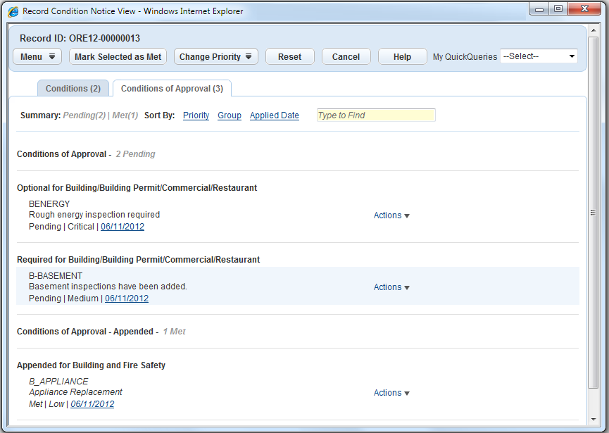Image resolution: width=609 pixels, height=433 pixels.
Task: Switch to the Conditions (2) tab
Action: coord(73,89)
